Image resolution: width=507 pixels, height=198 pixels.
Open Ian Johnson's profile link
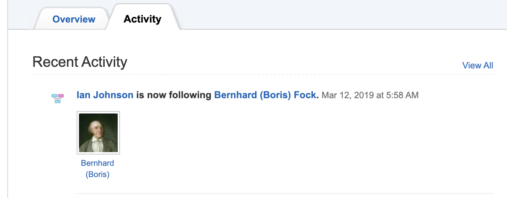(x=105, y=95)
